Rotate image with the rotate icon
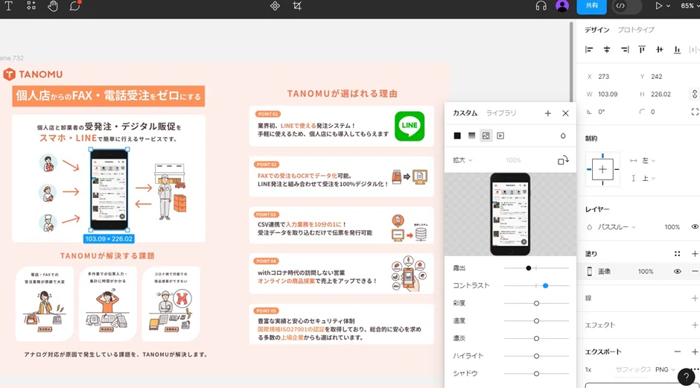 click(563, 160)
